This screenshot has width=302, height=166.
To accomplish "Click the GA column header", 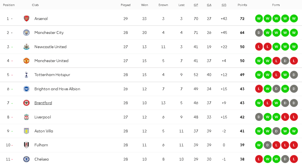I will 209,5.
